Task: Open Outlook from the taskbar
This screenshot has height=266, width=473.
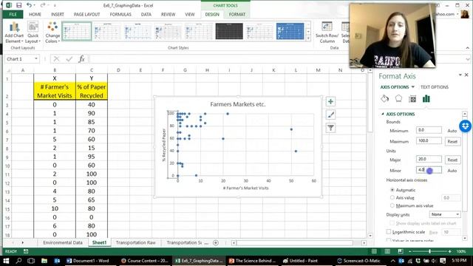Action: (x=57, y=261)
